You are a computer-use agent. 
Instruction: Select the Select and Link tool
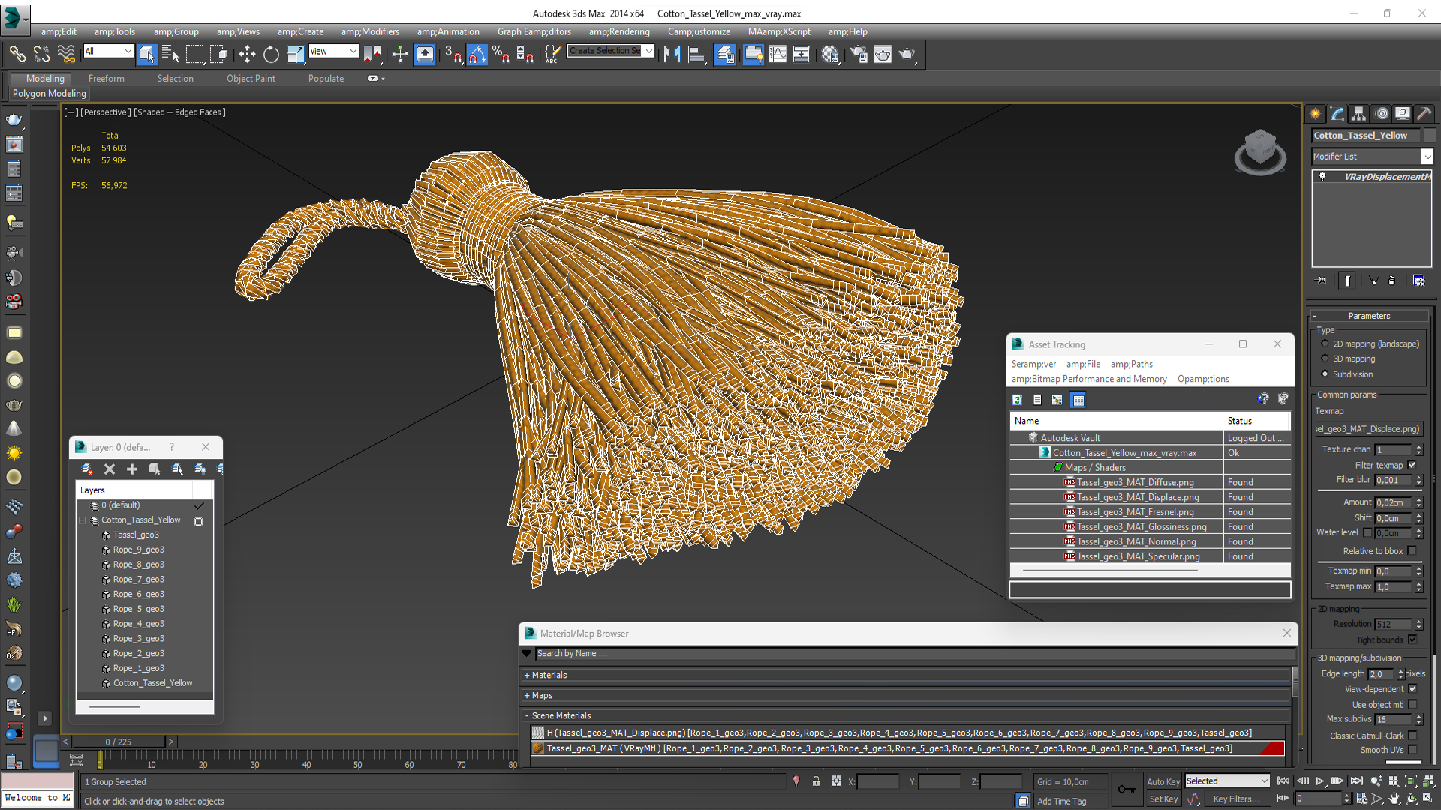click(x=17, y=54)
